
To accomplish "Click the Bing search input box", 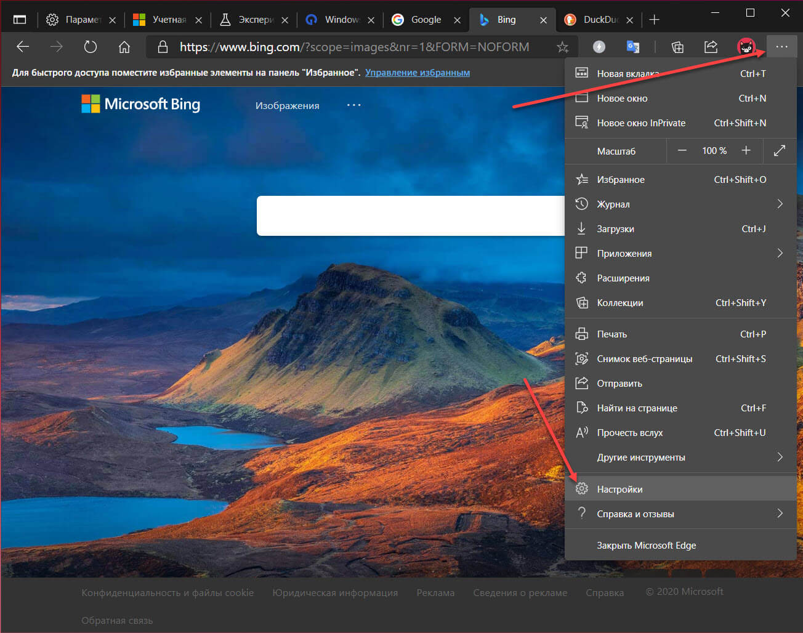I will pyautogui.click(x=411, y=216).
